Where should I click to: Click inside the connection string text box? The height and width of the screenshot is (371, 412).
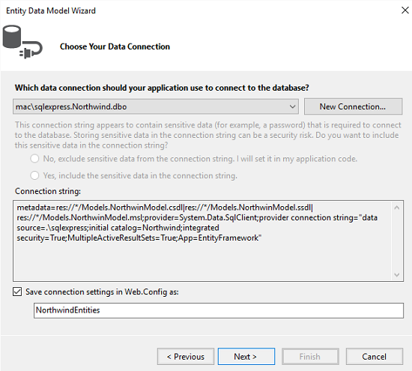point(202,241)
